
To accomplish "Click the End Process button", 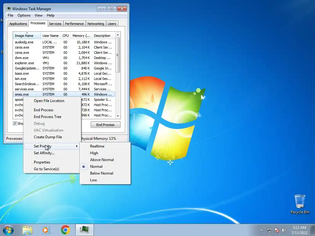I will pyautogui.click(x=106, y=125).
